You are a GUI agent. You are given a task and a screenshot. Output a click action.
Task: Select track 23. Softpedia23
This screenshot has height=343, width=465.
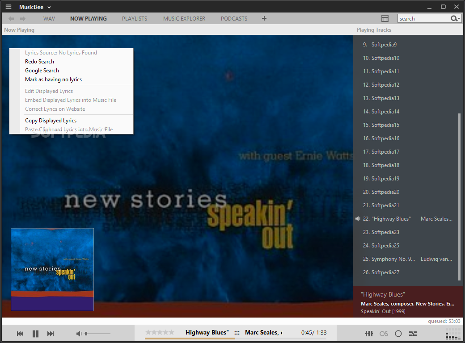406,232
